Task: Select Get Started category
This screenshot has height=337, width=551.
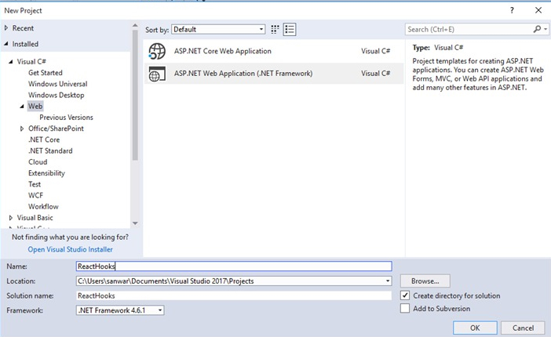Action: pyautogui.click(x=46, y=73)
